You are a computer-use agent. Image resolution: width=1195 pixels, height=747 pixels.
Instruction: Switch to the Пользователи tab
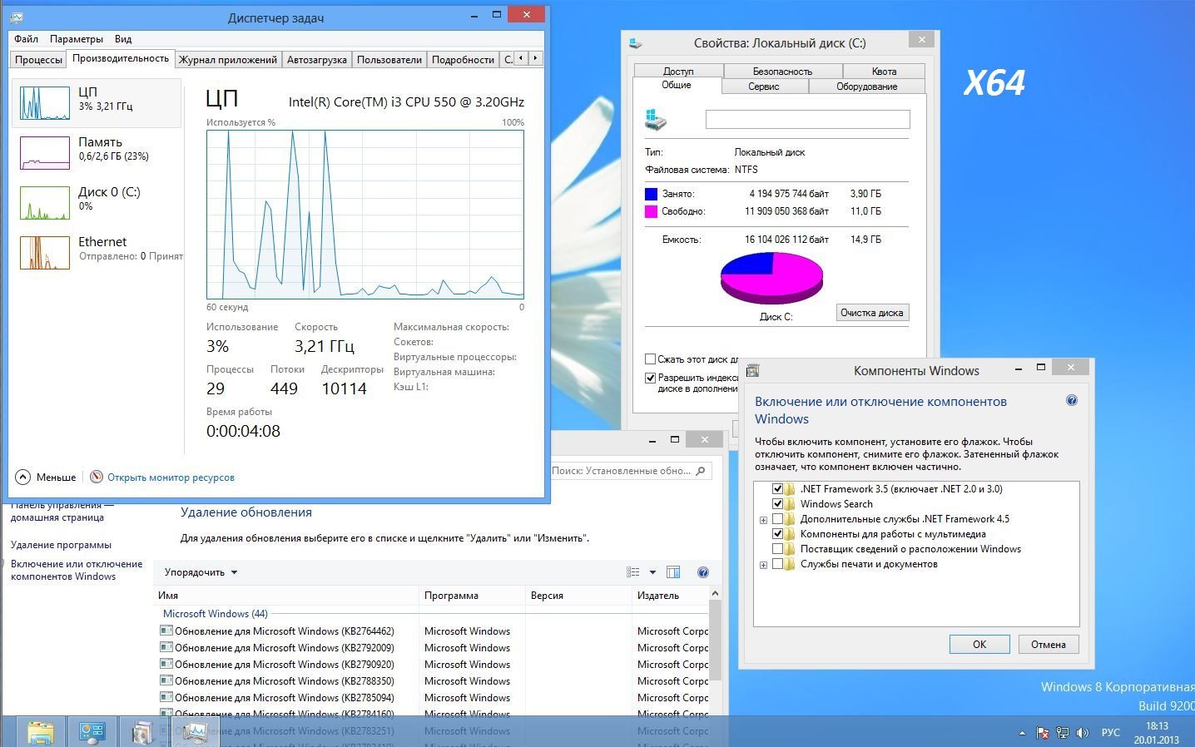[389, 59]
